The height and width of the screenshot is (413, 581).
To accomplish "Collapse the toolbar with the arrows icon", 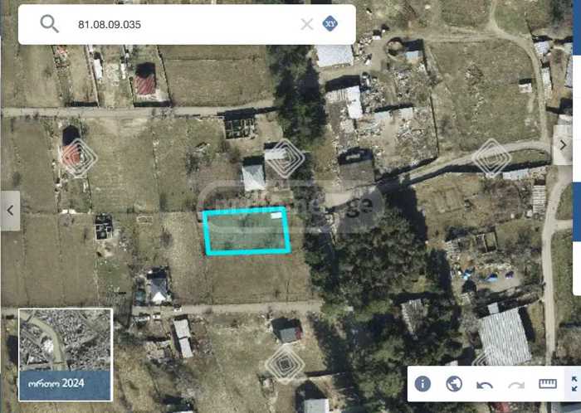I will [x=574, y=384].
